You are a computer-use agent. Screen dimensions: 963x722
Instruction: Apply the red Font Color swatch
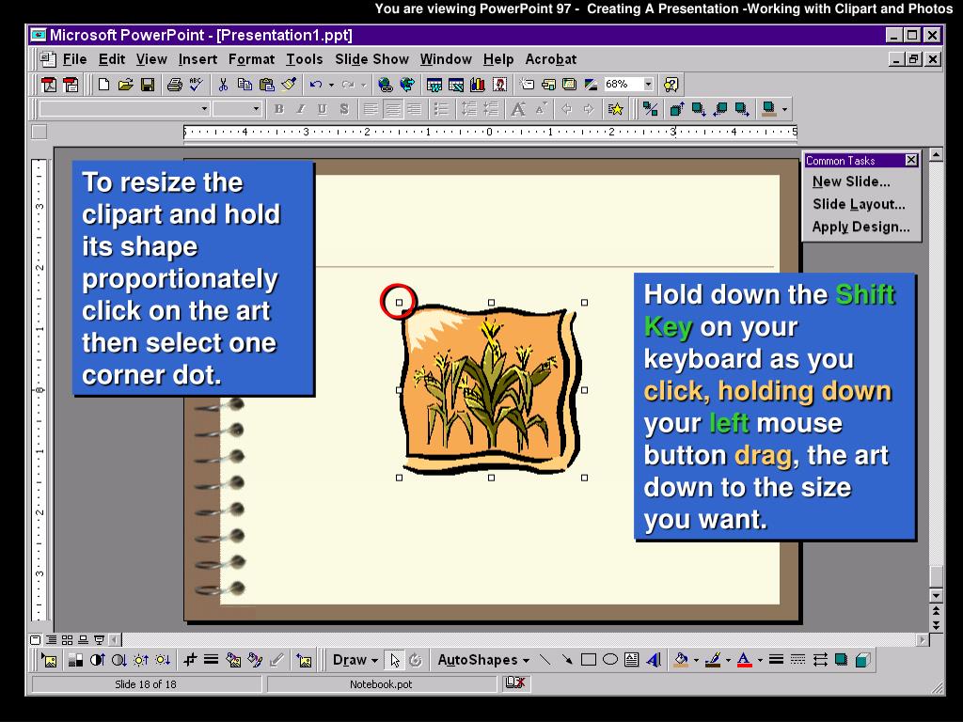pos(745,660)
